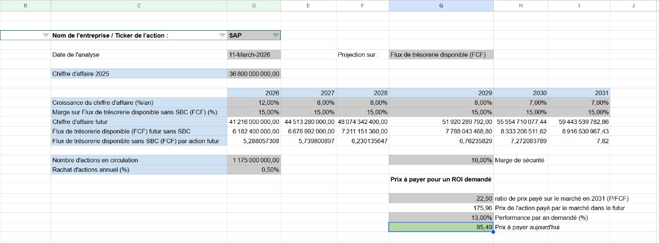Open the filter icon in the SAP cell
Viewport: 659px width, 243px height.
click(x=276, y=35)
